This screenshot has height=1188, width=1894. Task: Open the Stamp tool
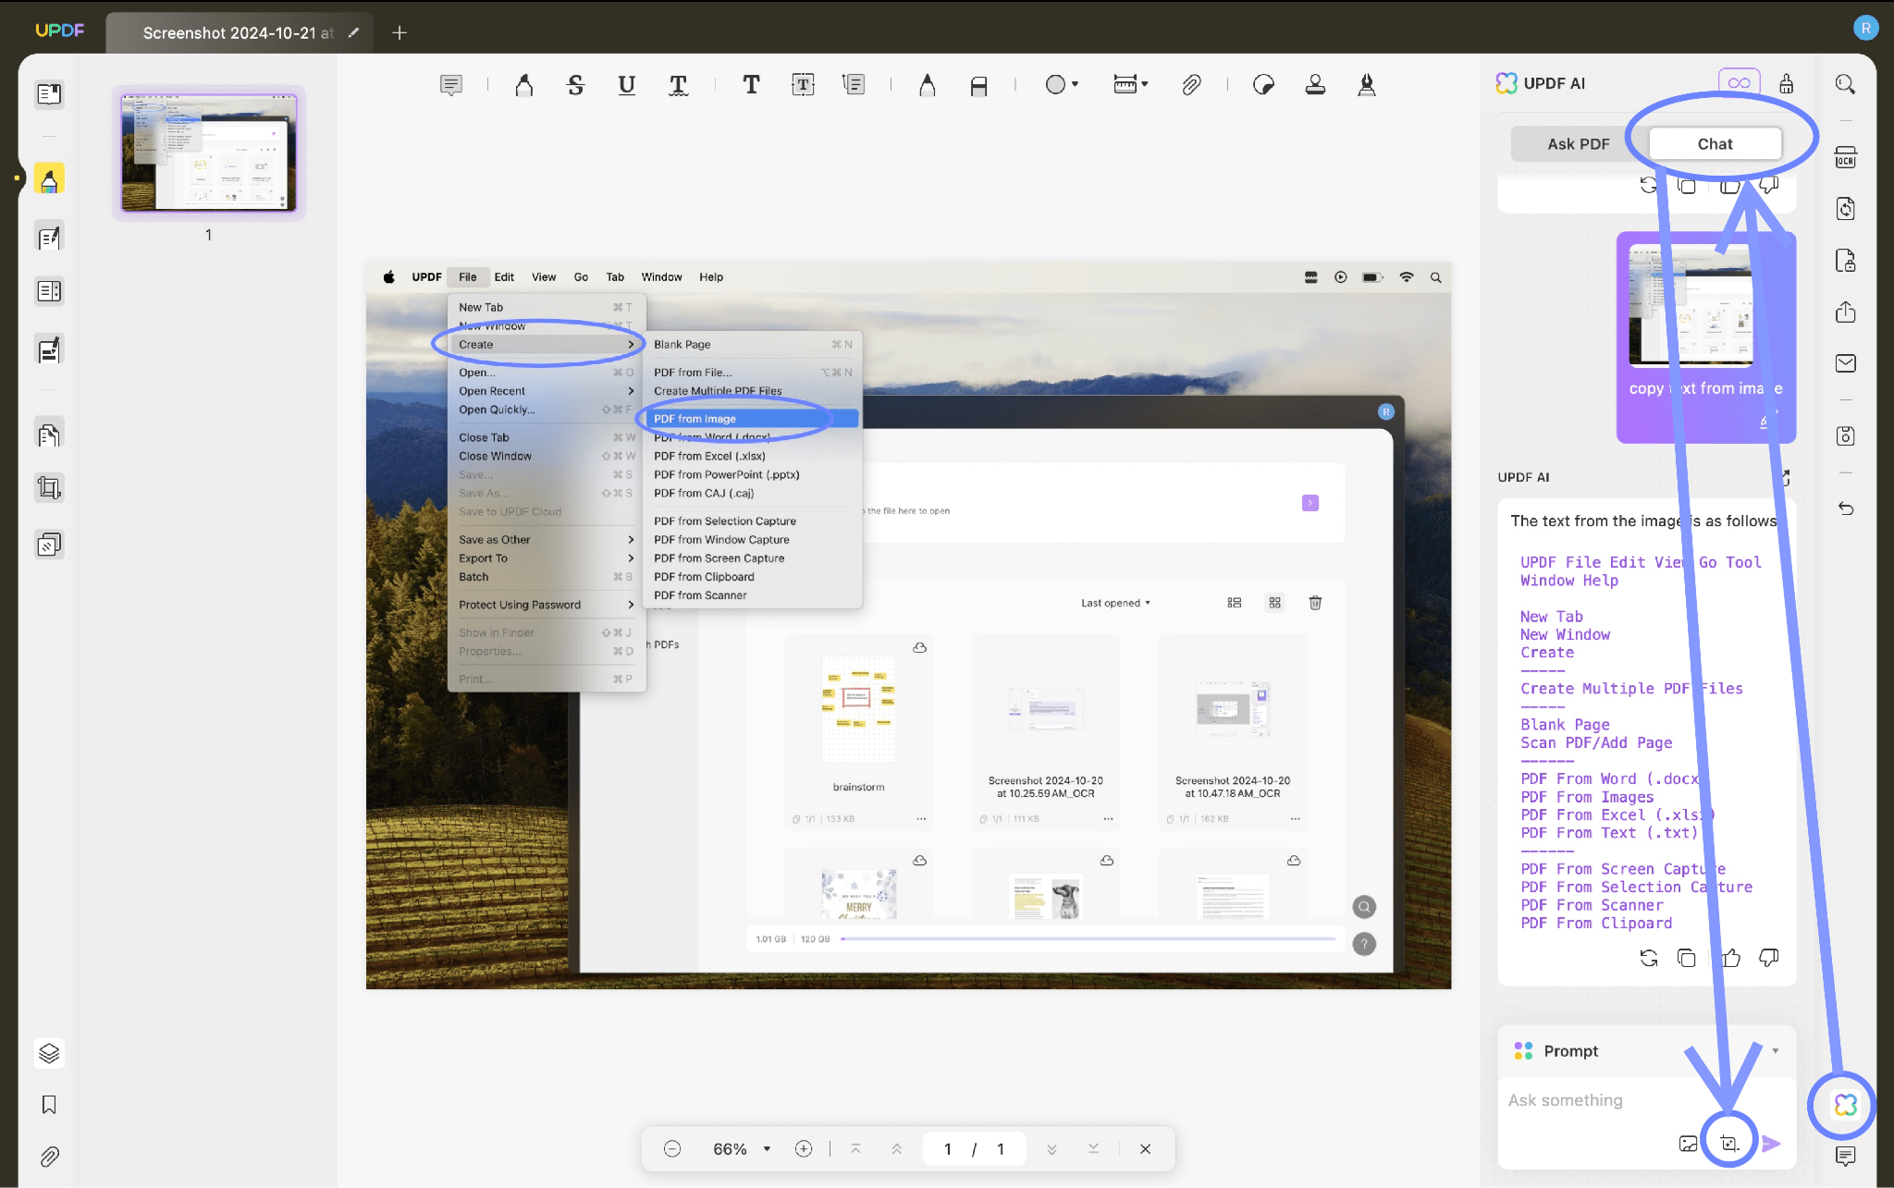[x=1315, y=85]
